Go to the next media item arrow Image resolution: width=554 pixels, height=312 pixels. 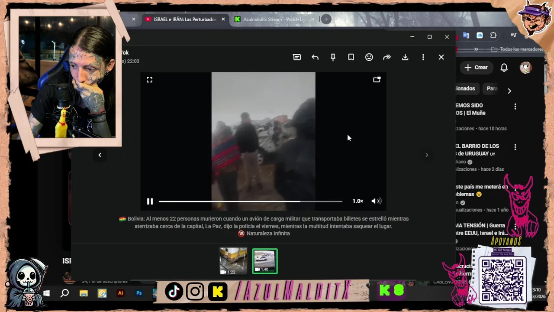[427, 155]
